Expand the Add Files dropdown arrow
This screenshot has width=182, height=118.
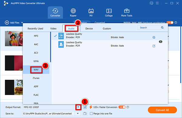click(x=22, y=23)
